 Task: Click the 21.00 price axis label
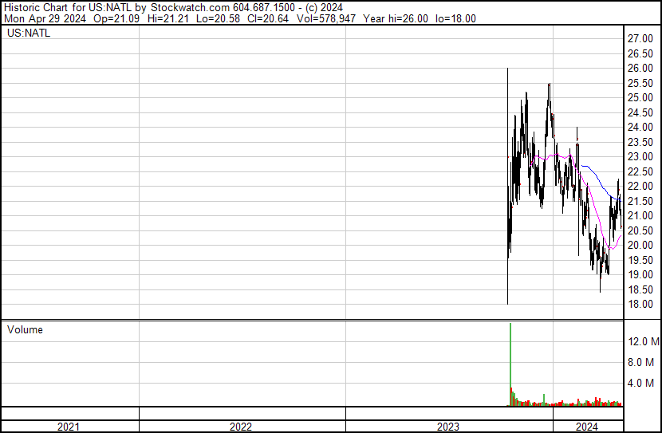[640, 215]
